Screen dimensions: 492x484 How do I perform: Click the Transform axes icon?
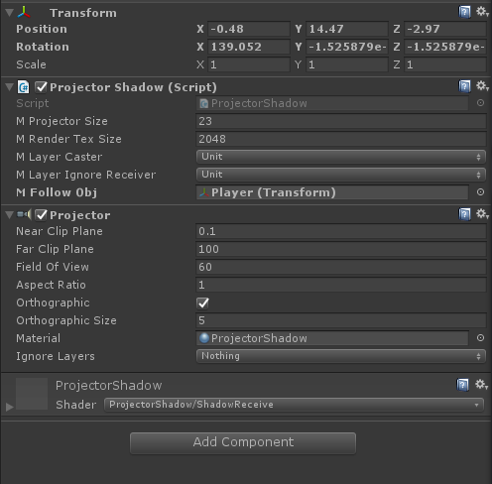coord(24,13)
